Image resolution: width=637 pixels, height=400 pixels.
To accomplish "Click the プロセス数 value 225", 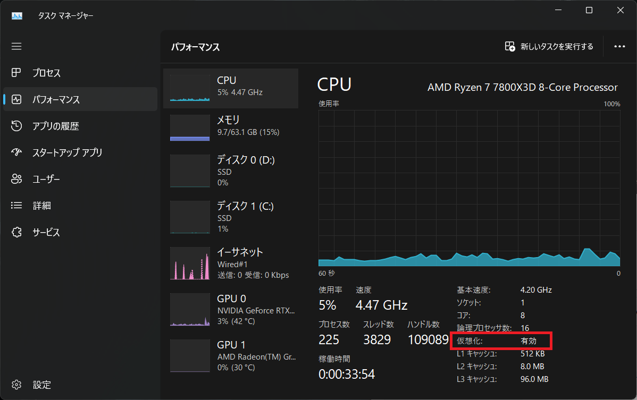I will point(329,339).
